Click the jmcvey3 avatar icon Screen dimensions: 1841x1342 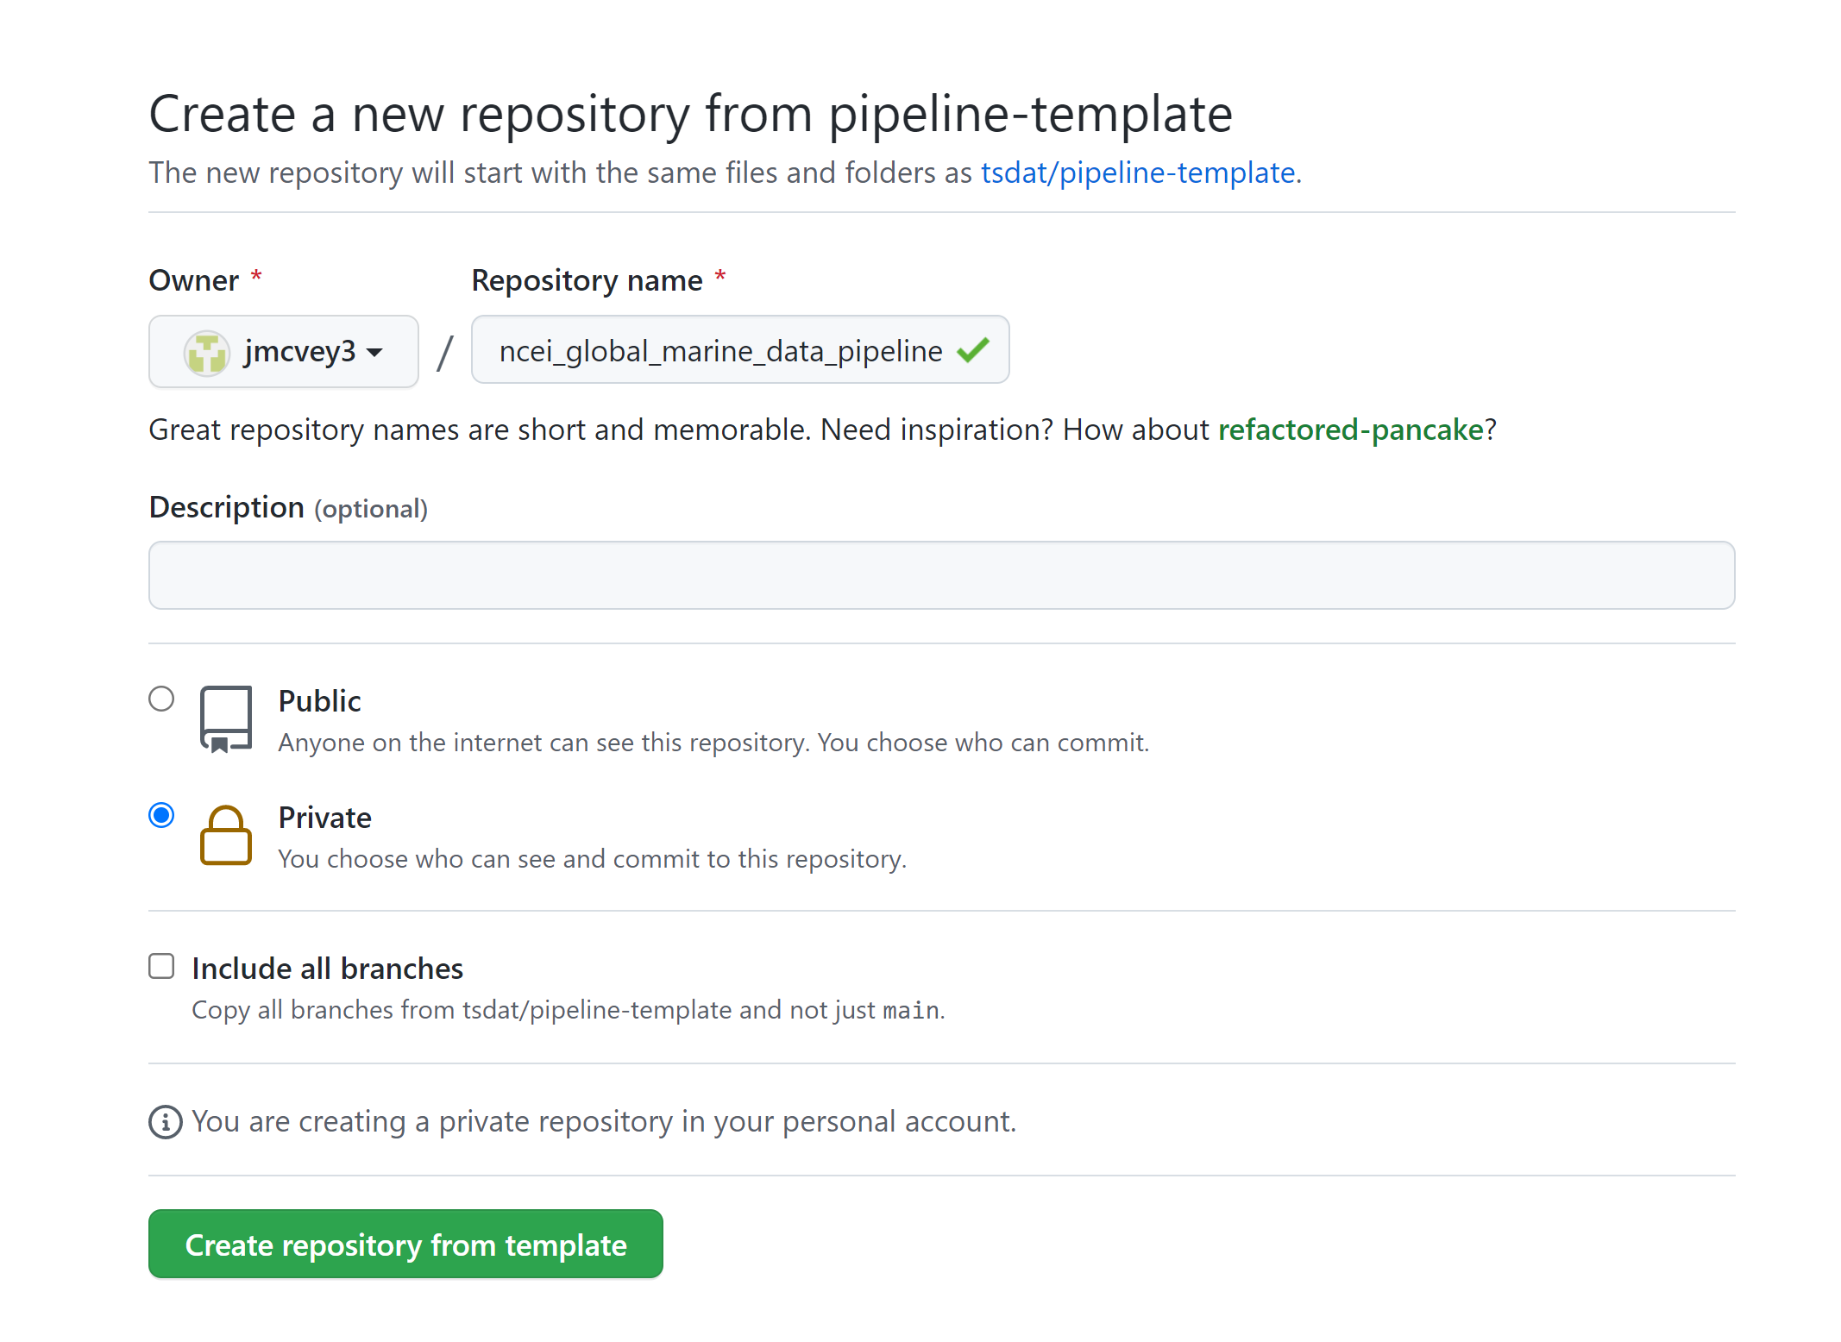pos(207,353)
